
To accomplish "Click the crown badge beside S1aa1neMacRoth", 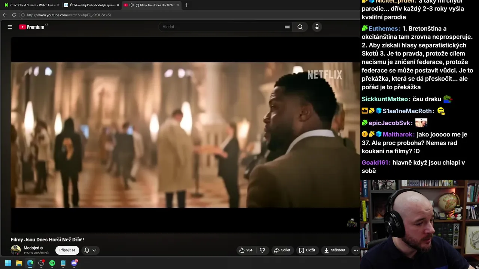I will (364, 111).
